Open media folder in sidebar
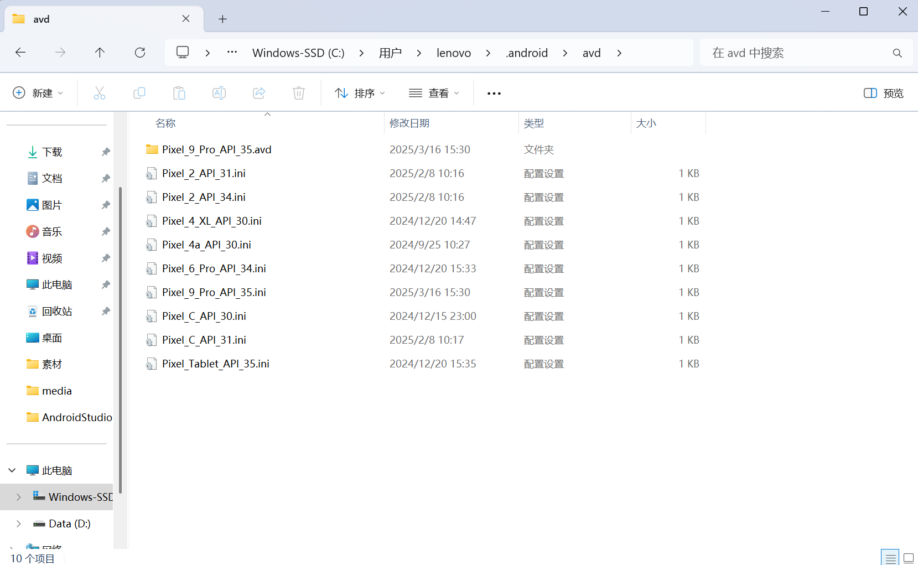This screenshot has height=565, width=918. pyautogui.click(x=57, y=391)
